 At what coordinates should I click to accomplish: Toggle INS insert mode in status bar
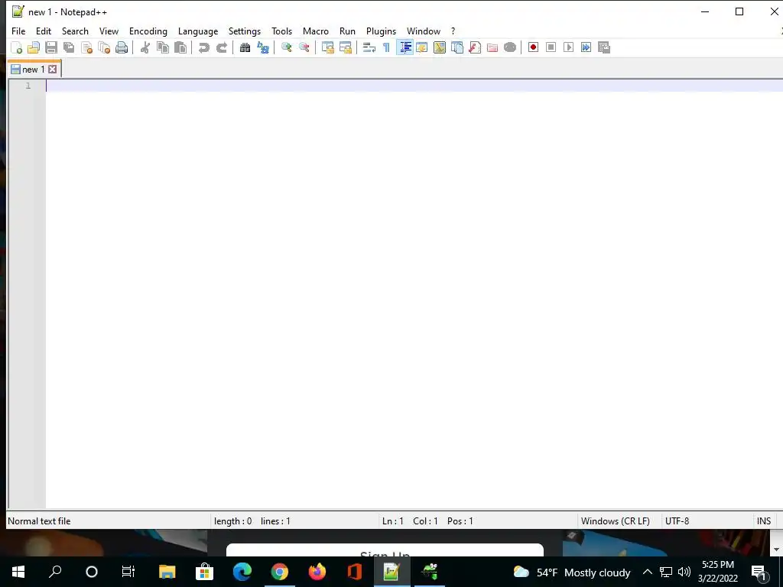coord(764,521)
